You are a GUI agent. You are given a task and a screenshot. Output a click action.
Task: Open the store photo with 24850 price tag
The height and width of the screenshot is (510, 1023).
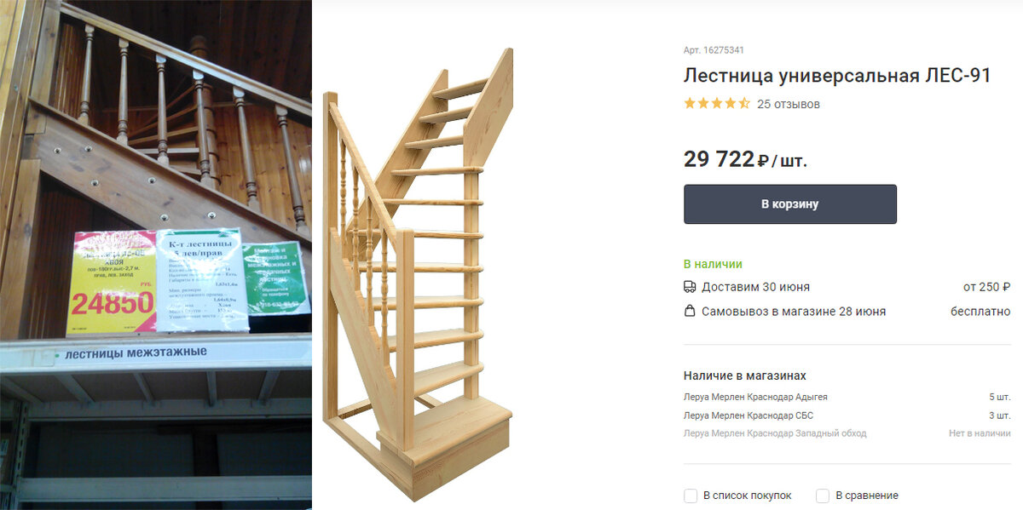click(156, 255)
